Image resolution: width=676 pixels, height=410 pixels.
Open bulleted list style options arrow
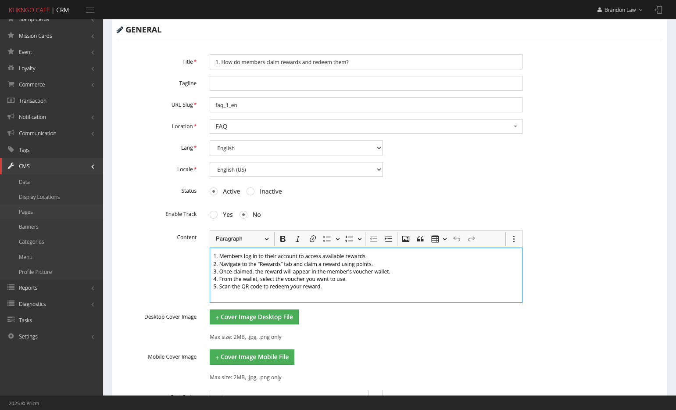pos(338,239)
